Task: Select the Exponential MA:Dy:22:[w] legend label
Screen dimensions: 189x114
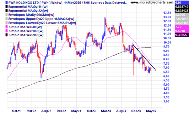Action: pos(28,11)
